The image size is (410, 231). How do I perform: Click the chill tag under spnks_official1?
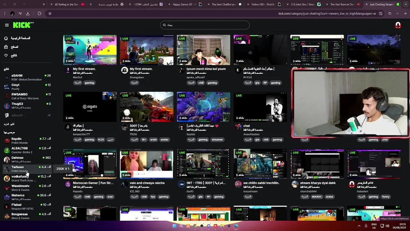click(x=201, y=83)
